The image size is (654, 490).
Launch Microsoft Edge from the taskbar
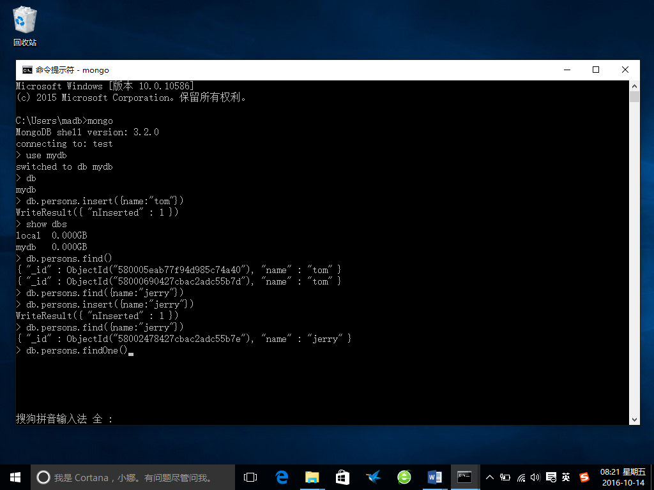pos(282,477)
